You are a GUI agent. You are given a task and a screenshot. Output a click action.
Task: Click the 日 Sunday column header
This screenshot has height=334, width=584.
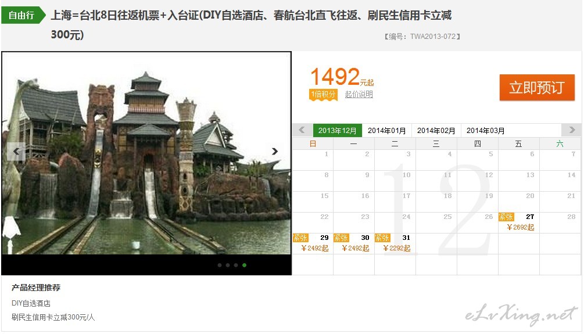[x=313, y=143]
